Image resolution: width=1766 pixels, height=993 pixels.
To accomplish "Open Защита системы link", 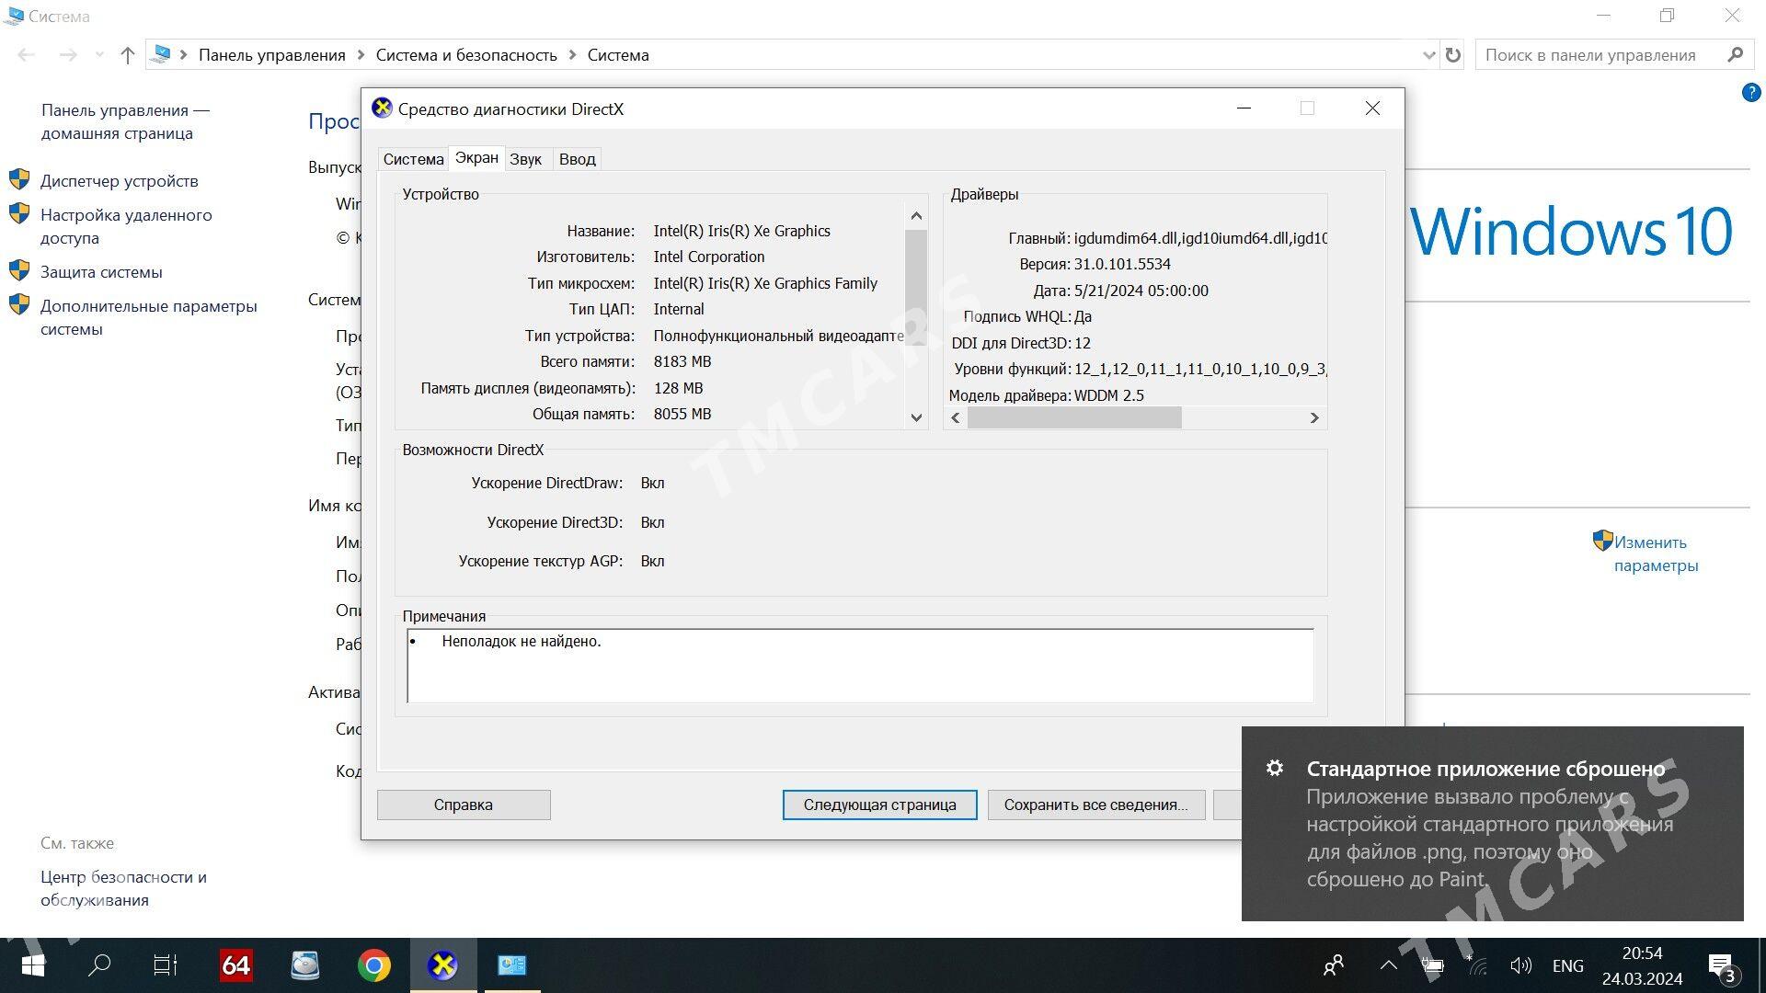I will [101, 272].
